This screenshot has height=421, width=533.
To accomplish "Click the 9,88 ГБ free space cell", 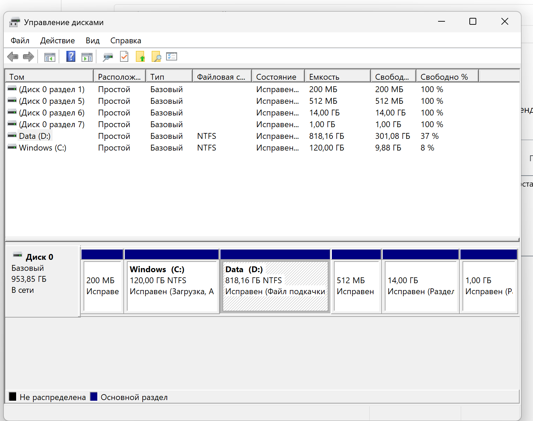I will point(388,148).
